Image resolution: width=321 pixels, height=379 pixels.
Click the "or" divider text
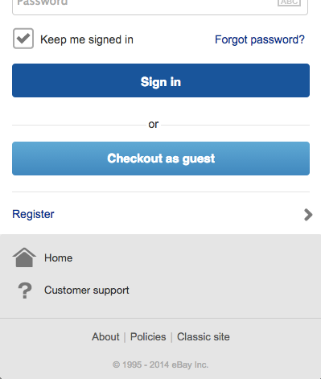pyautogui.click(x=154, y=125)
